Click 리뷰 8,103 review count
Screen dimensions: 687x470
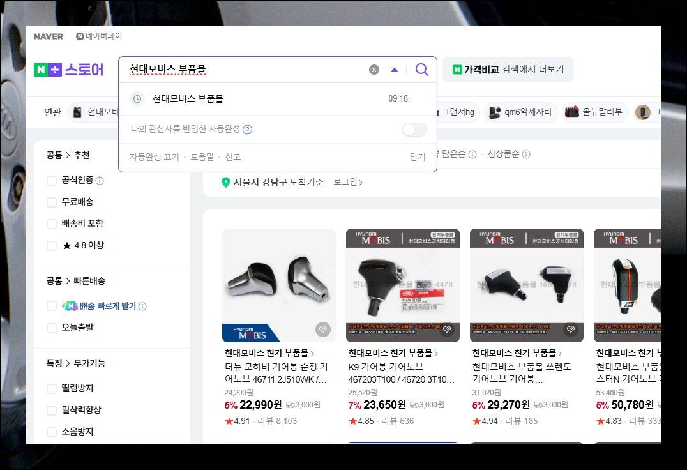[x=277, y=421]
